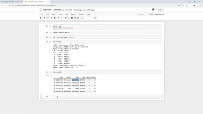
Task: Open browser extensions puzzle icon
Action: click(x=194, y=6)
